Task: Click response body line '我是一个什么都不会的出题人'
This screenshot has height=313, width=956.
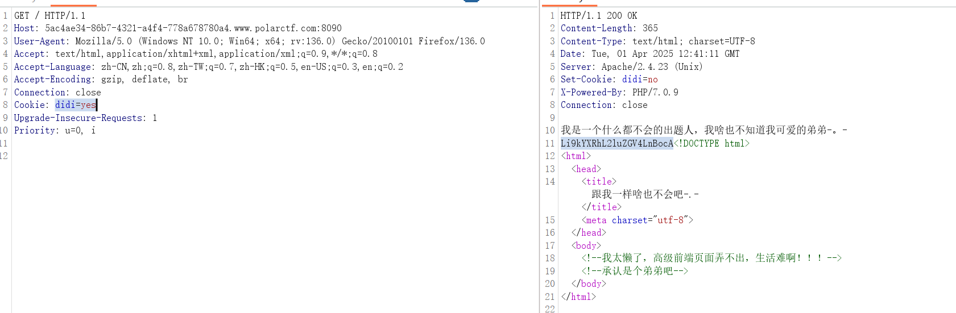Action: point(704,130)
